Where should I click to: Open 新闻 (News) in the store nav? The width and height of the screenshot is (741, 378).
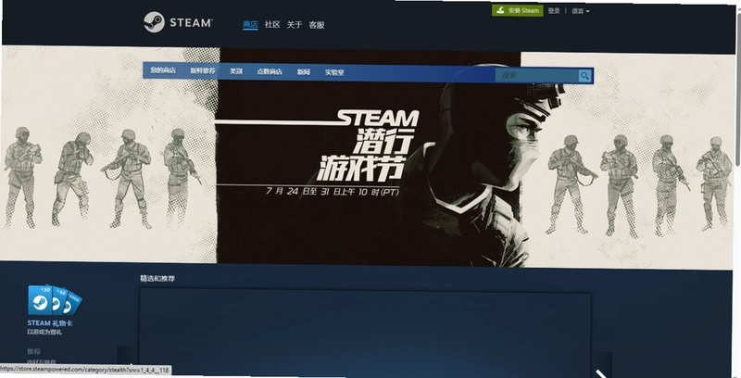tap(304, 72)
